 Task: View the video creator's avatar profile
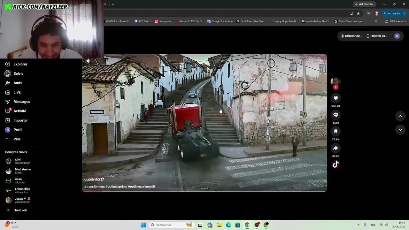336,81
